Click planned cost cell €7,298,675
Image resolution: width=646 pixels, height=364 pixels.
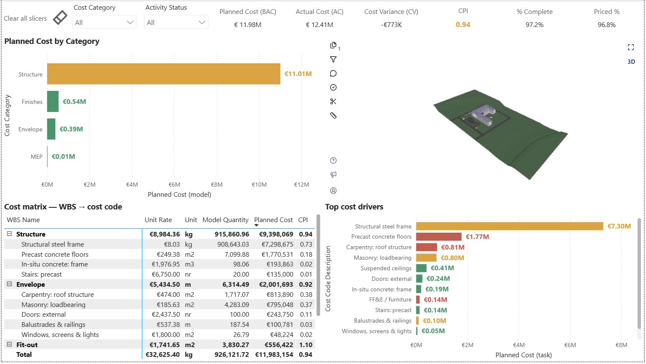point(277,244)
